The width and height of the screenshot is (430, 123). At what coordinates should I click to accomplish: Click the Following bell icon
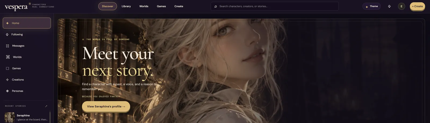[x=7, y=34]
